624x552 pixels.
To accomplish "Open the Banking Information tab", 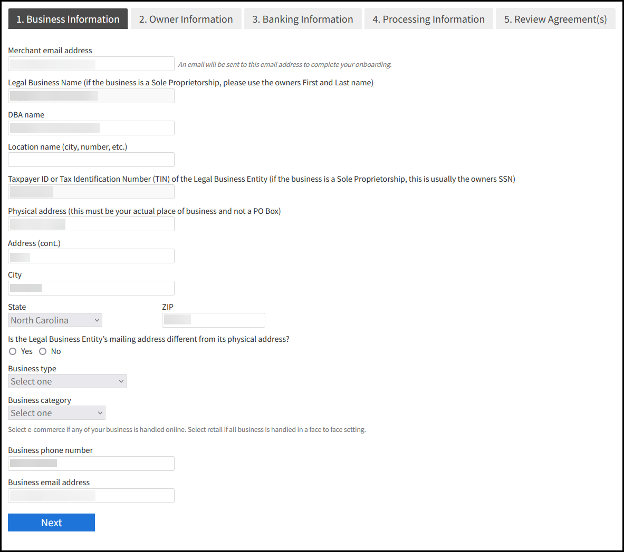I will 303,18.
